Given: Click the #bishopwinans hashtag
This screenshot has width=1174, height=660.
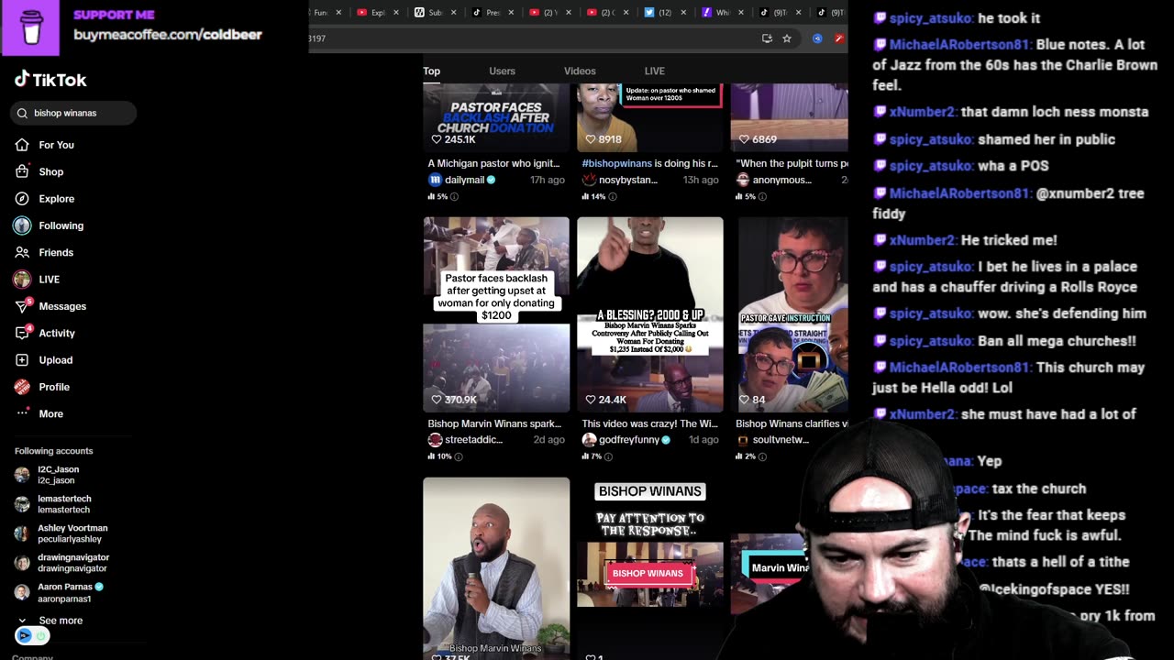Looking at the screenshot, I should (x=618, y=163).
